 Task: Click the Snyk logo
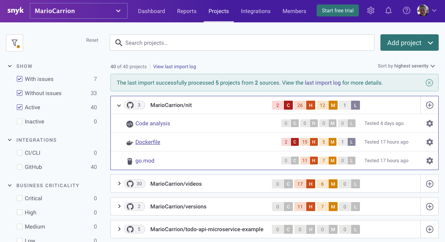pyautogui.click(x=15, y=11)
